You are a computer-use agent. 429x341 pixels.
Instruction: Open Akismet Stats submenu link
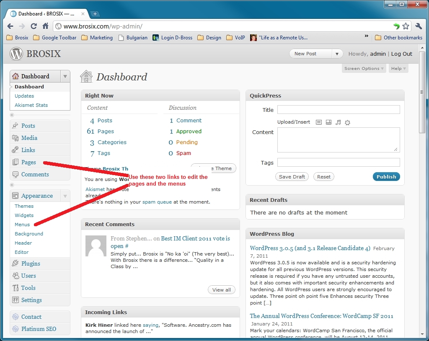[31, 105]
